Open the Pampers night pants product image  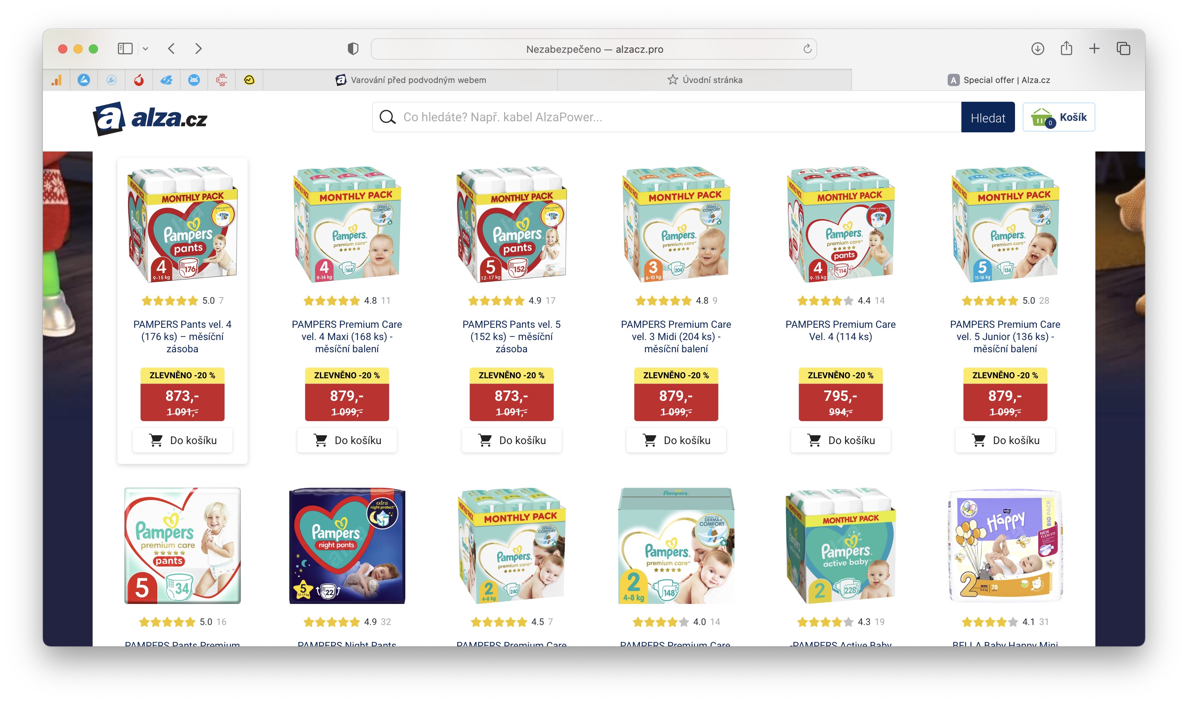[347, 546]
